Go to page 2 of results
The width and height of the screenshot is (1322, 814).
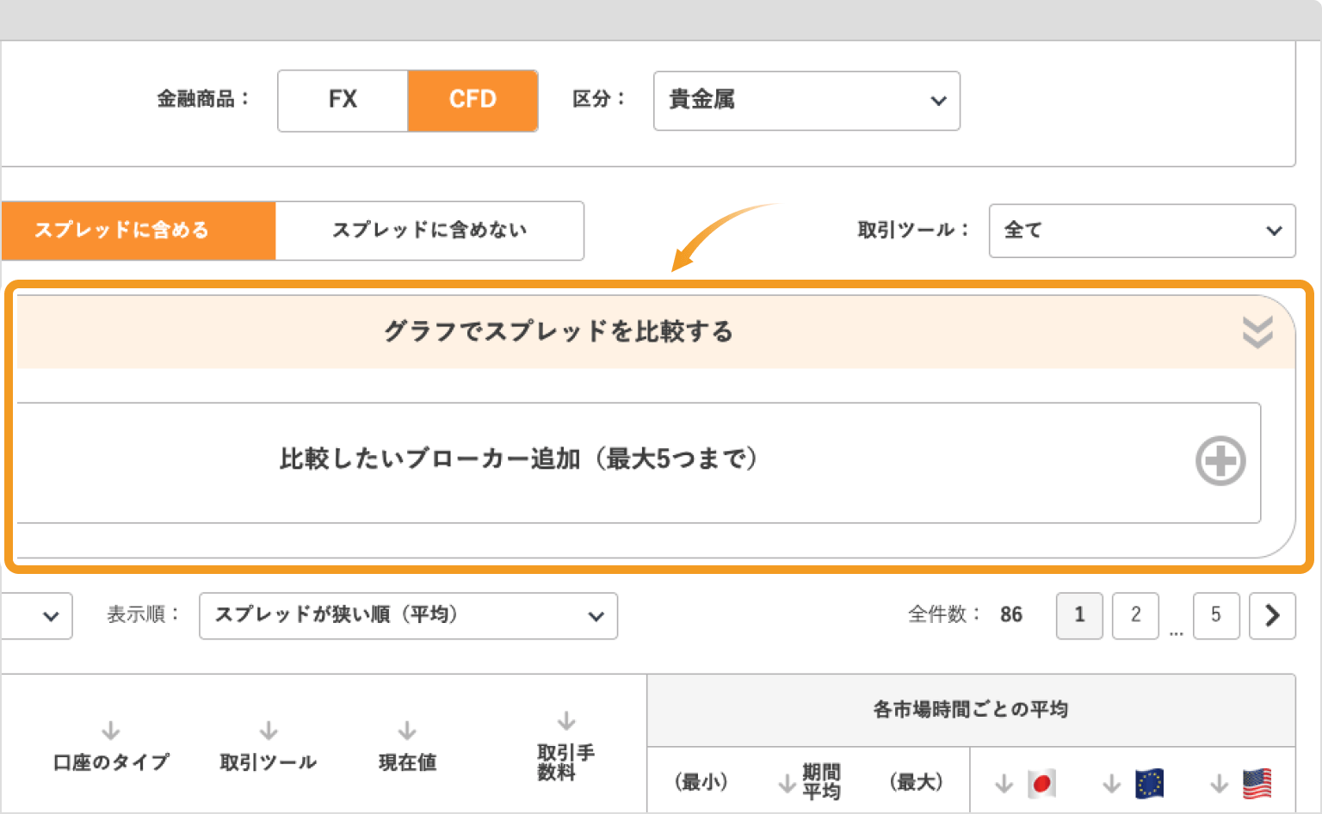click(1135, 615)
